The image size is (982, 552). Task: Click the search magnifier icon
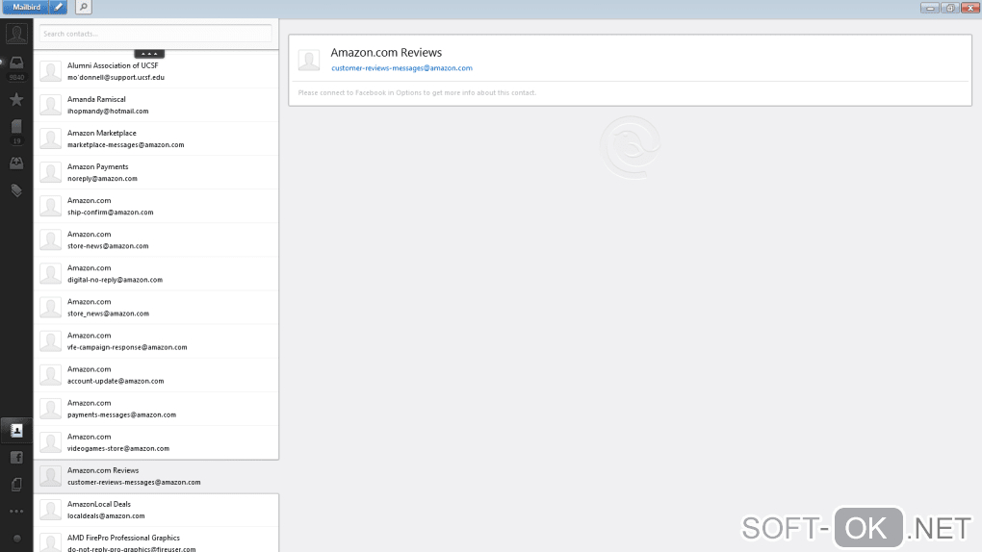(84, 7)
